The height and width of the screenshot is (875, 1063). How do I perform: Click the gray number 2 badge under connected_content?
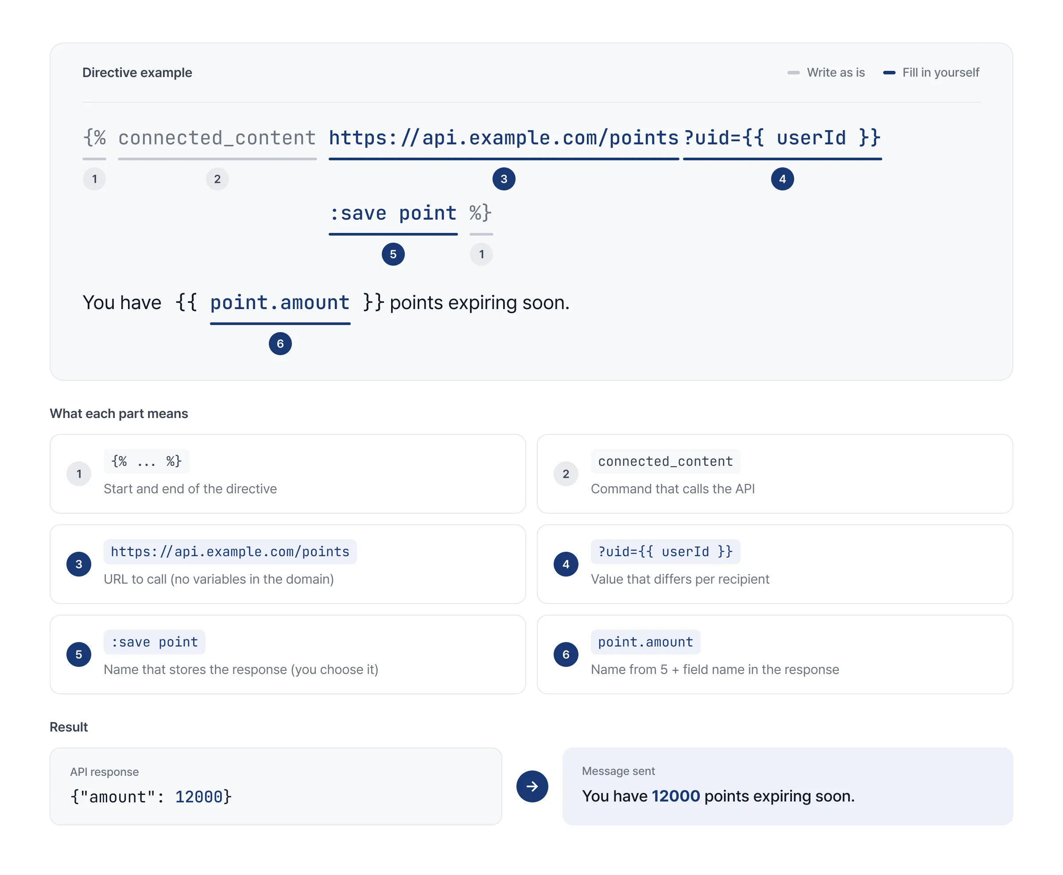coord(217,179)
